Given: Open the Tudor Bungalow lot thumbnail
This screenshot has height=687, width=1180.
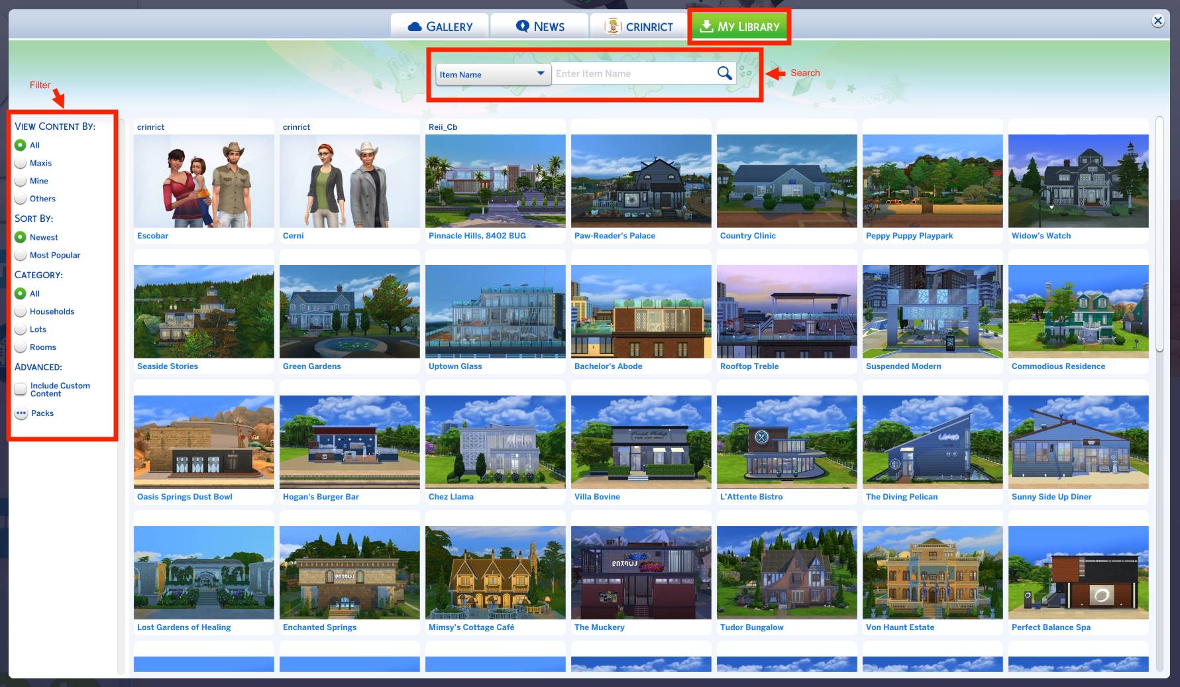Looking at the screenshot, I should (786, 572).
